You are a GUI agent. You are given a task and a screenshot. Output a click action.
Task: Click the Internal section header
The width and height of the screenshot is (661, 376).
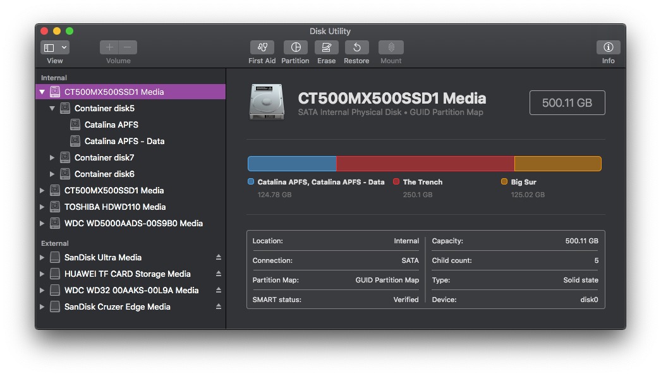54,78
